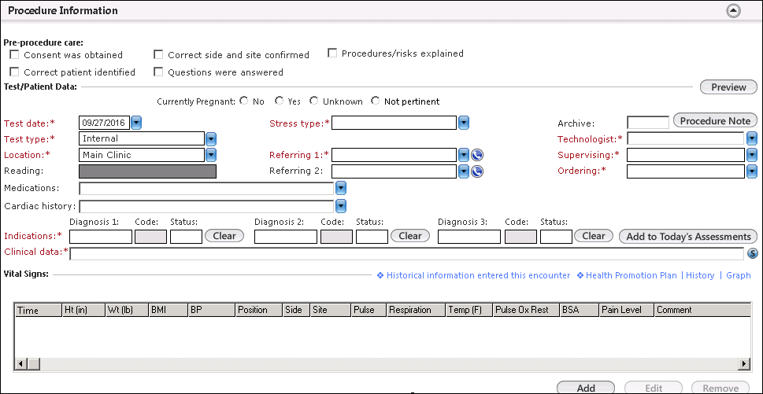Select Not pertinent for Currently Pregnant

[x=375, y=101]
